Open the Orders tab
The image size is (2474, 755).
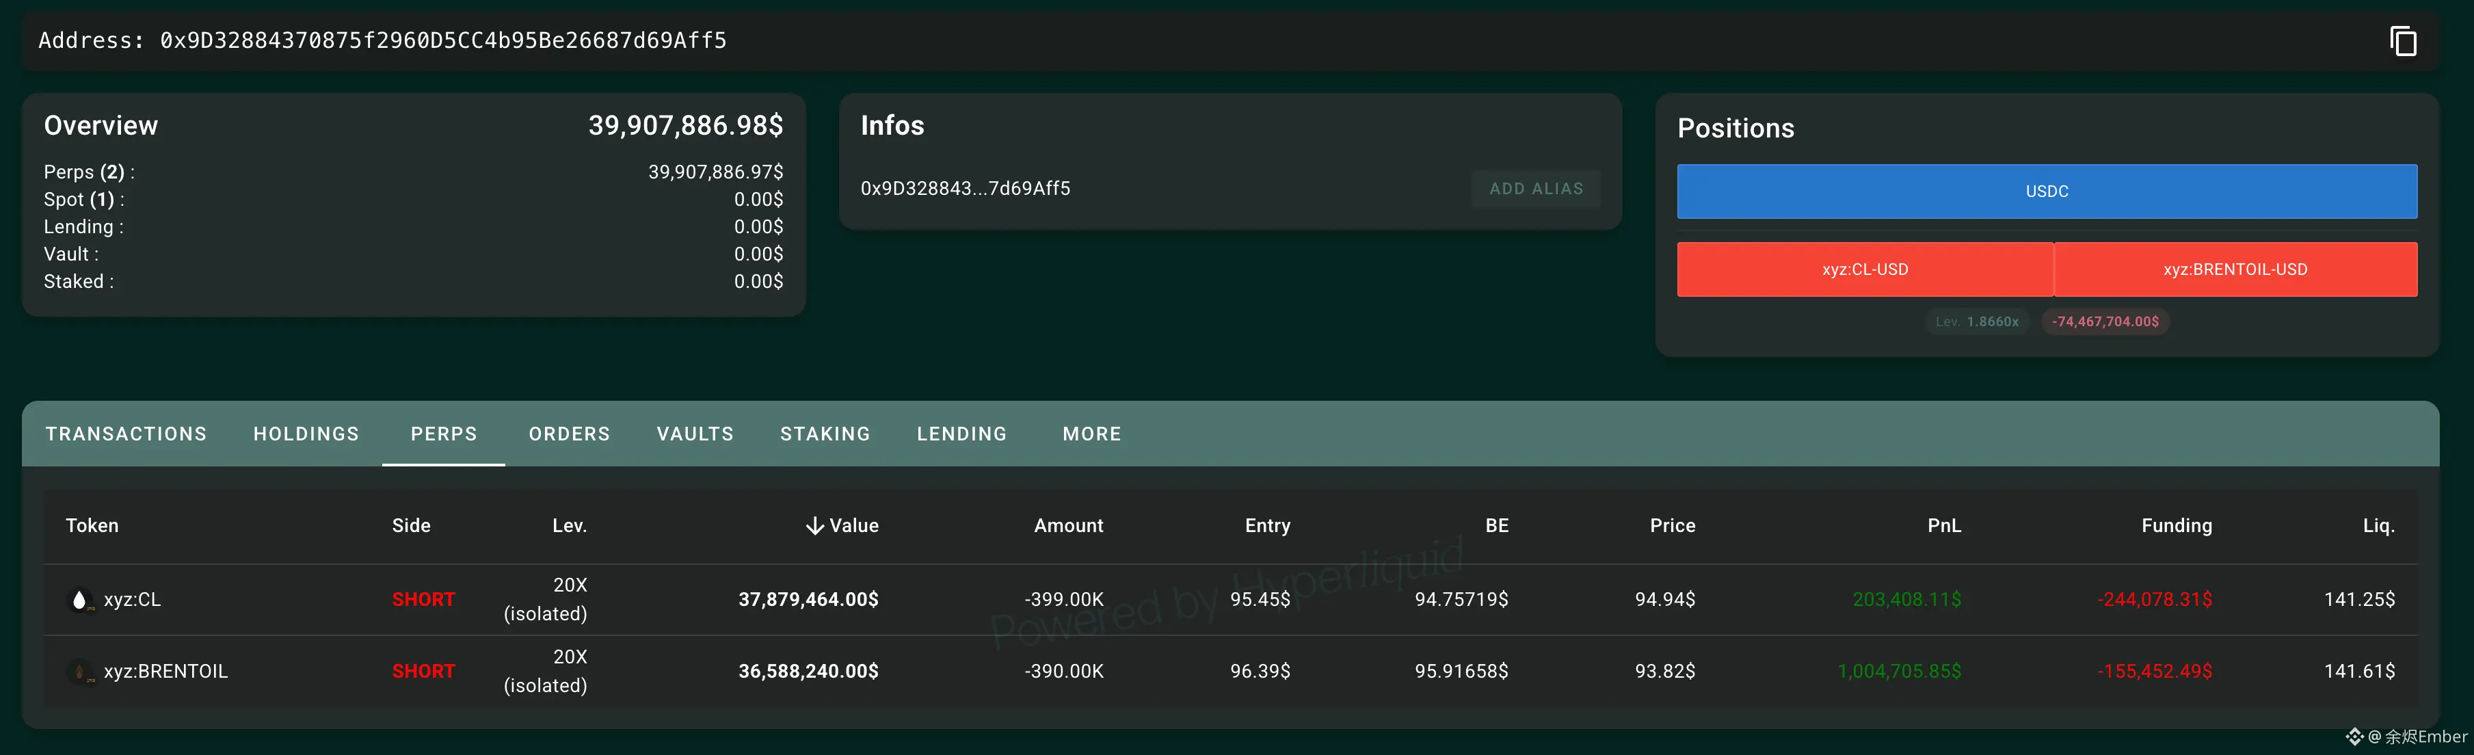pyautogui.click(x=568, y=434)
